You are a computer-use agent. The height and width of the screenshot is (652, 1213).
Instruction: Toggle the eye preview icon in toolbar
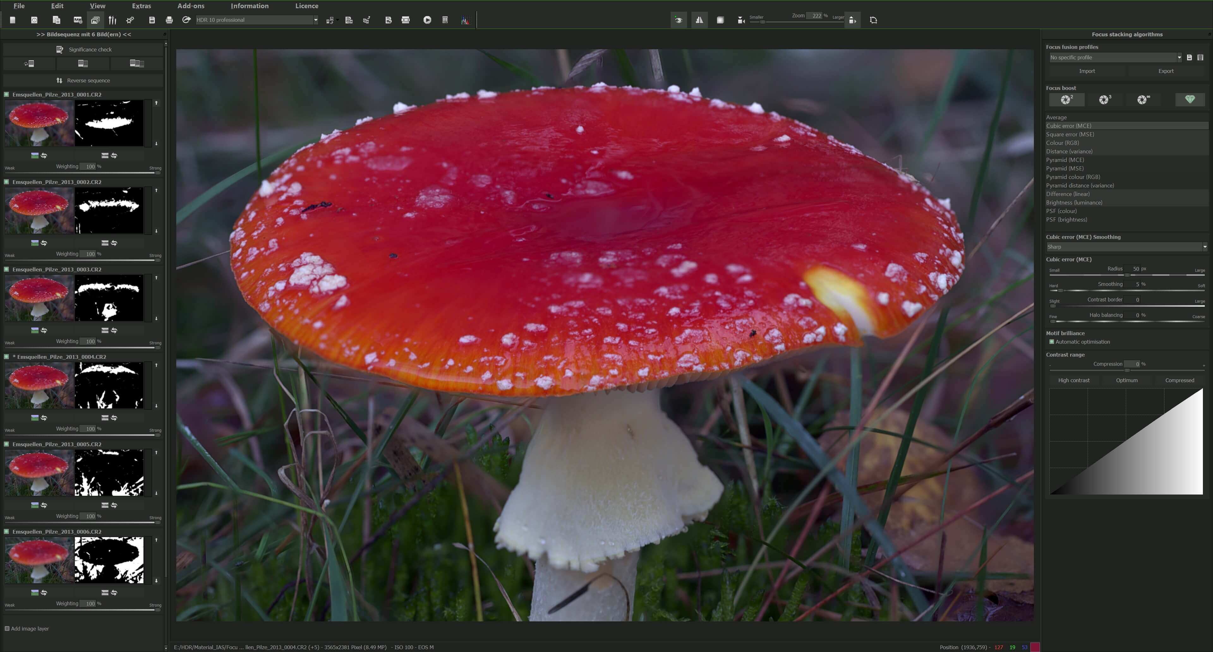[679, 20]
